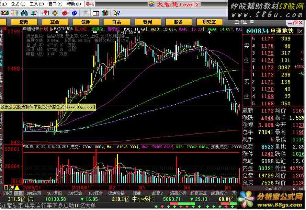Switch to the 超赢2 tab
Viewport: 306px width, 210px height.
click(x=157, y=193)
